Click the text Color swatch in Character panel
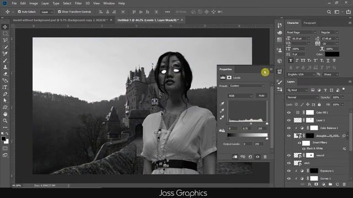353x198 pixels. pyautogui.click(x=332, y=54)
